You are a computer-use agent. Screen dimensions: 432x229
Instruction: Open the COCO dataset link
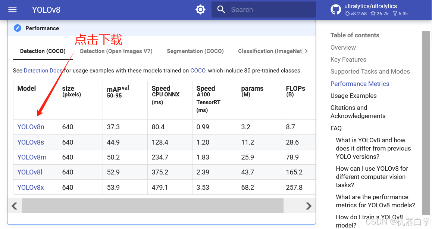(198, 71)
